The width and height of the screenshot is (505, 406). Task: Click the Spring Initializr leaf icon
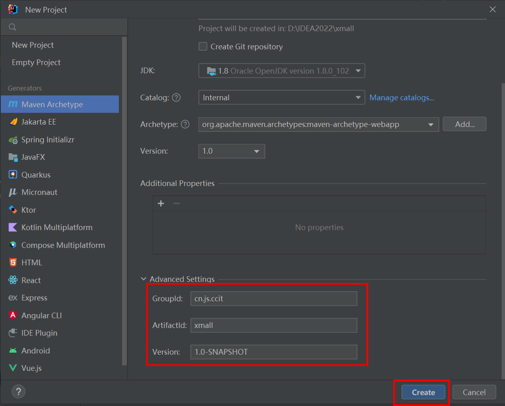(13, 140)
